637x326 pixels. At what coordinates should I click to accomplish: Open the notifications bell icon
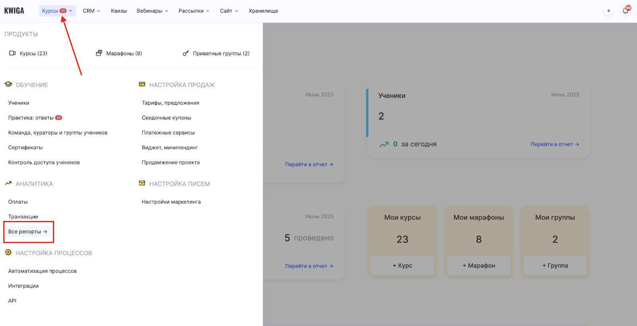625,11
